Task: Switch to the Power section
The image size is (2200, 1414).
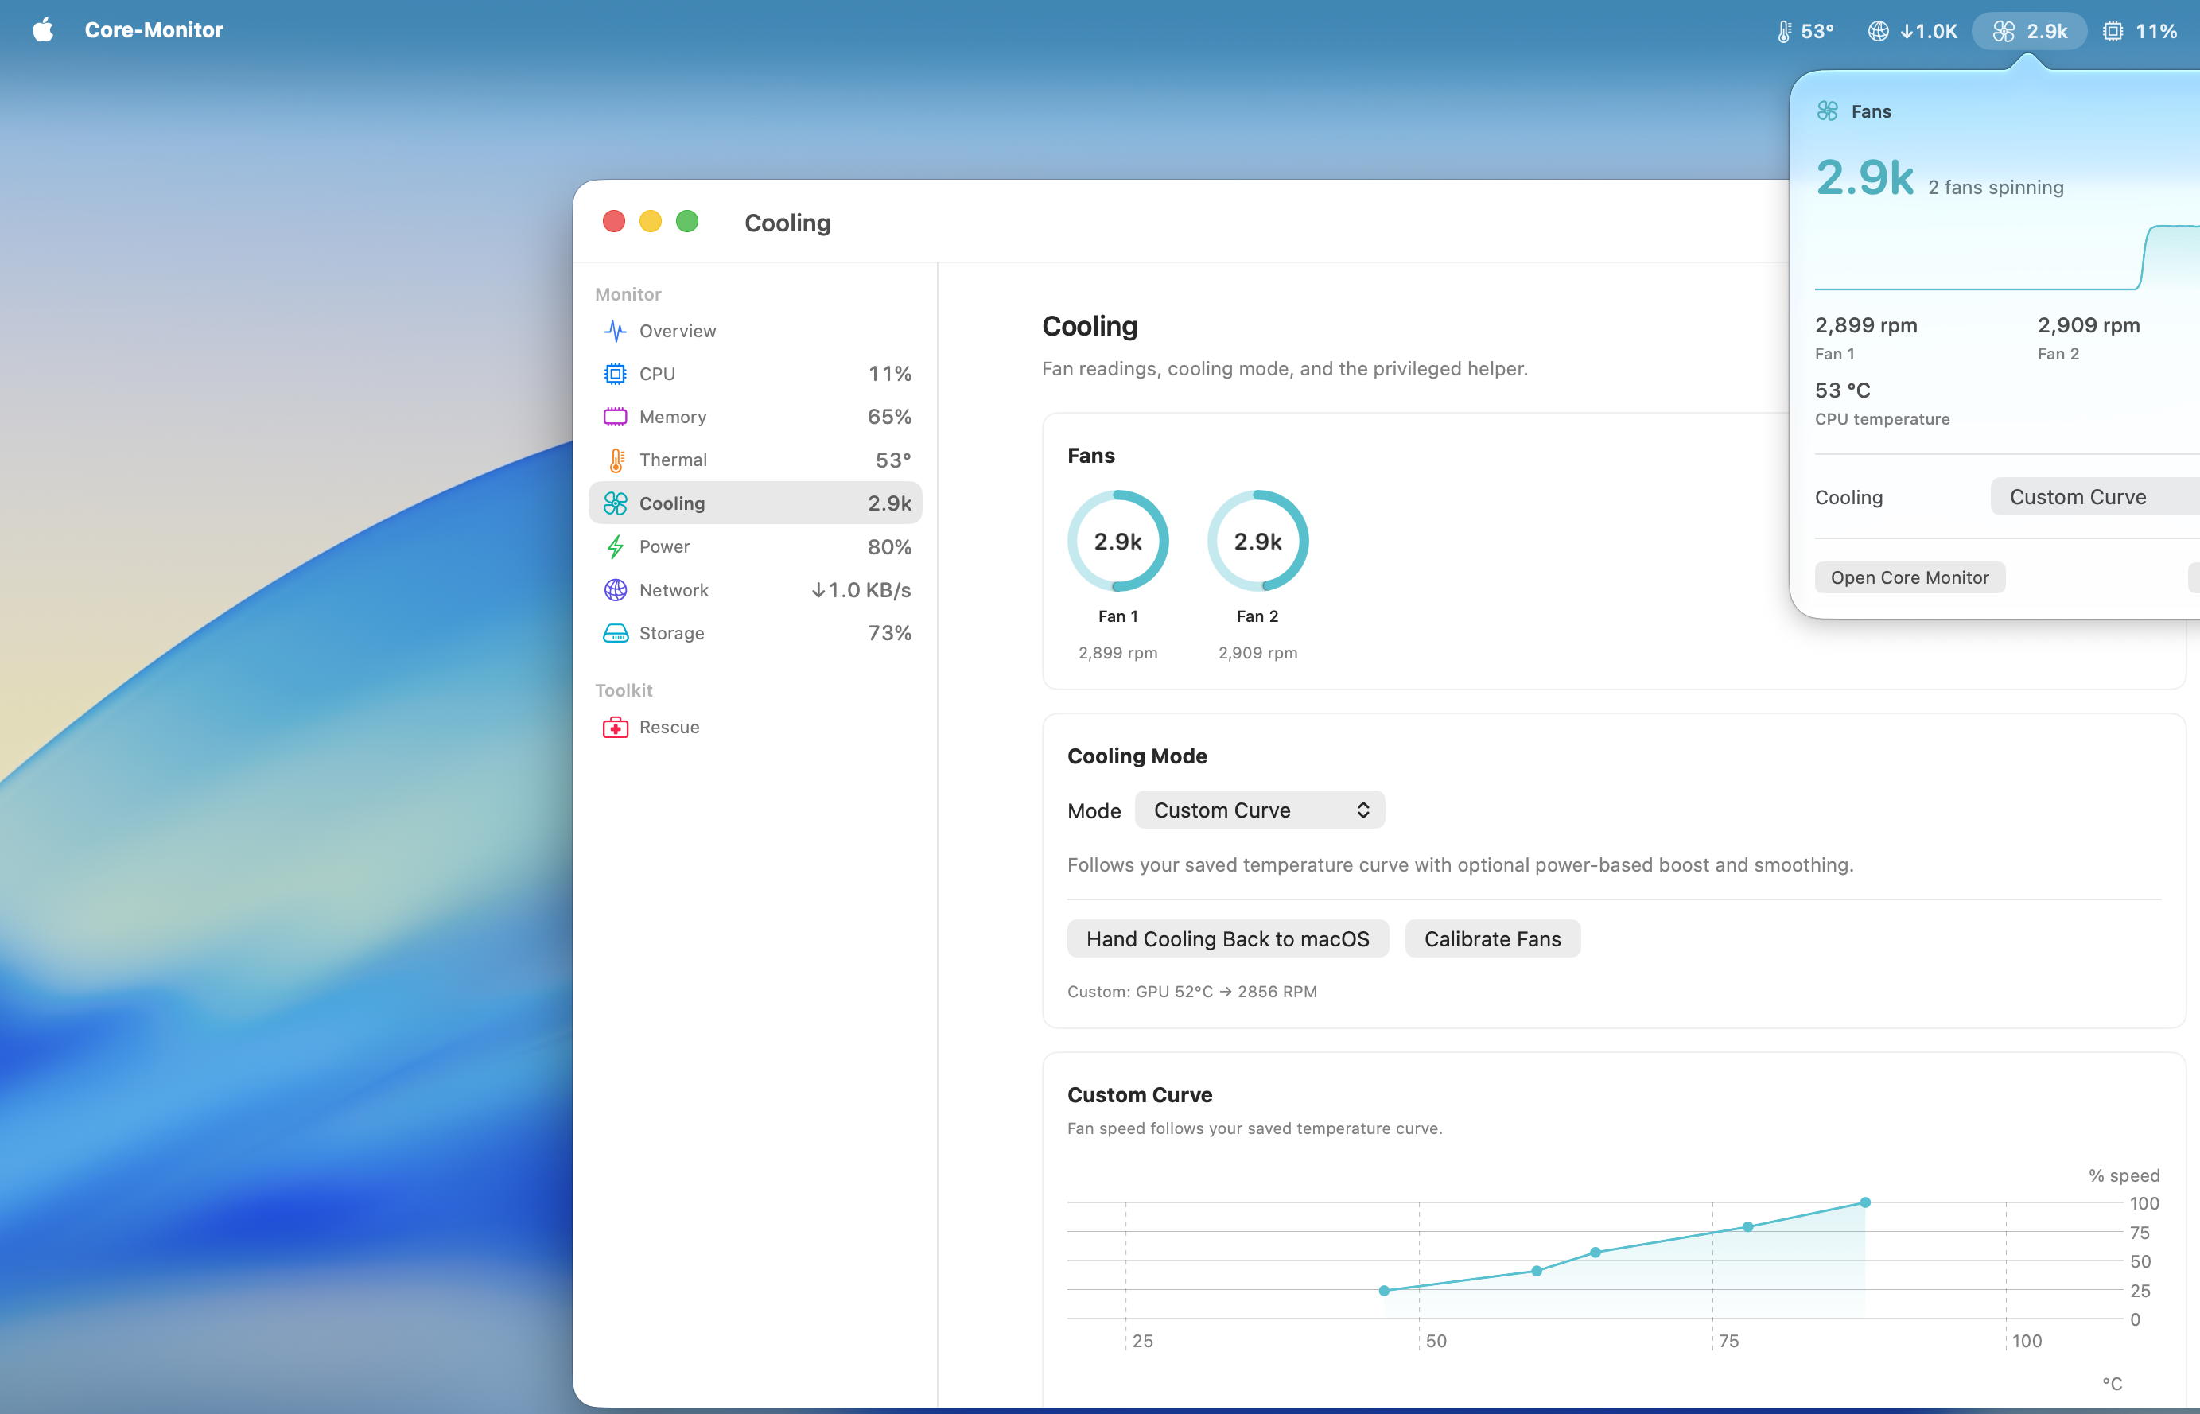Action: [x=755, y=546]
